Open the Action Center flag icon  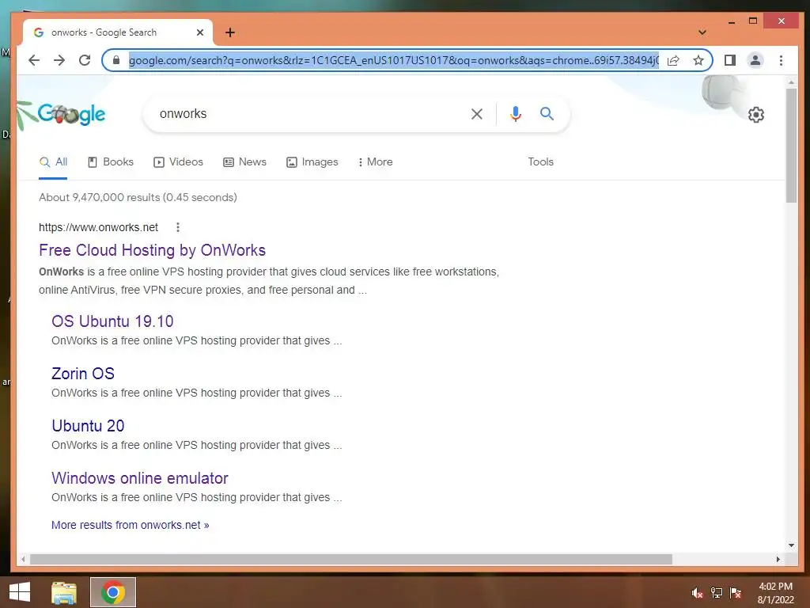pyautogui.click(x=735, y=593)
